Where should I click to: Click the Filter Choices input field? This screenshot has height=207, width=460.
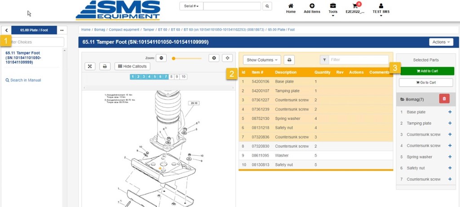coord(34,42)
